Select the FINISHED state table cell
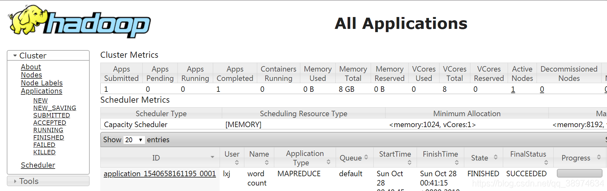 tap(483, 174)
